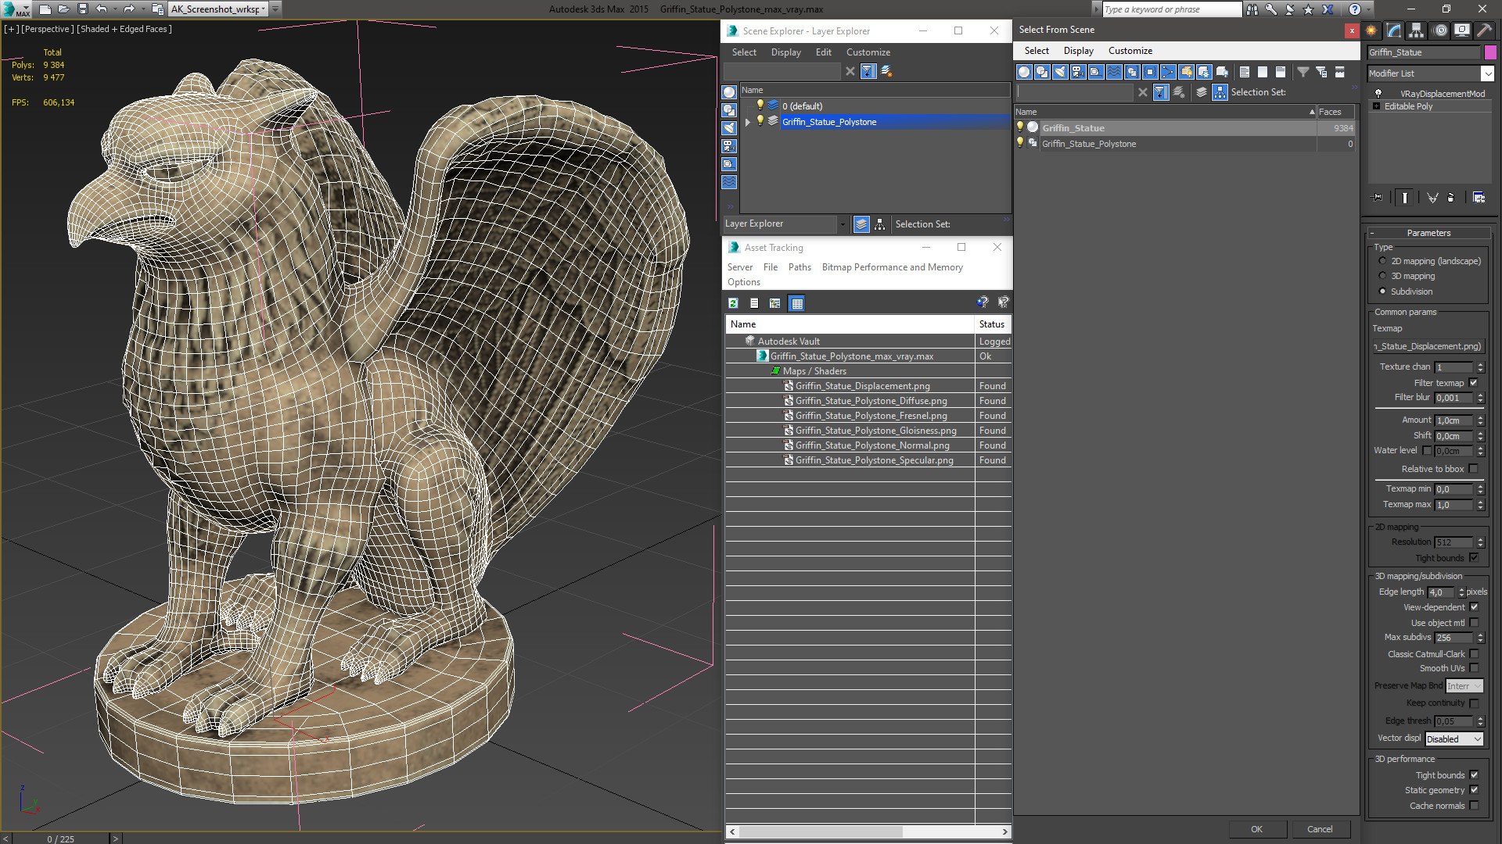The width and height of the screenshot is (1502, 844).
Task: Toggle Display Geometry filter in Select From Scene
Action: pyautogui.click(x=1024, y=72)
